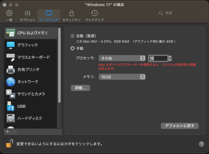Select the 共有プリンタ printer icon
The height and width of the screenshot is (154, 209).
(11, 69)
